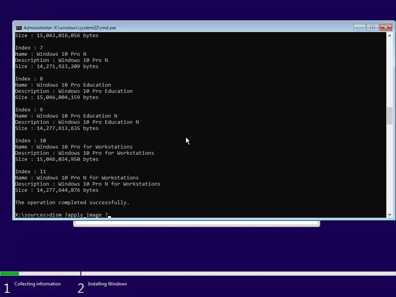Click 'Size : 15,043,016,056 bytes' top line
This screenshot has width=396, height=297.
pos(56,35)
